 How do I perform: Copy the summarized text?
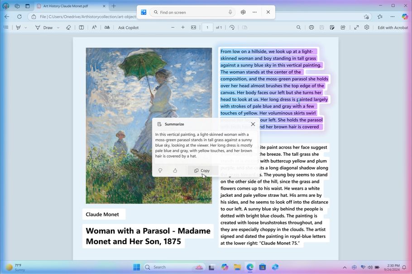click(x=202, y=171)
